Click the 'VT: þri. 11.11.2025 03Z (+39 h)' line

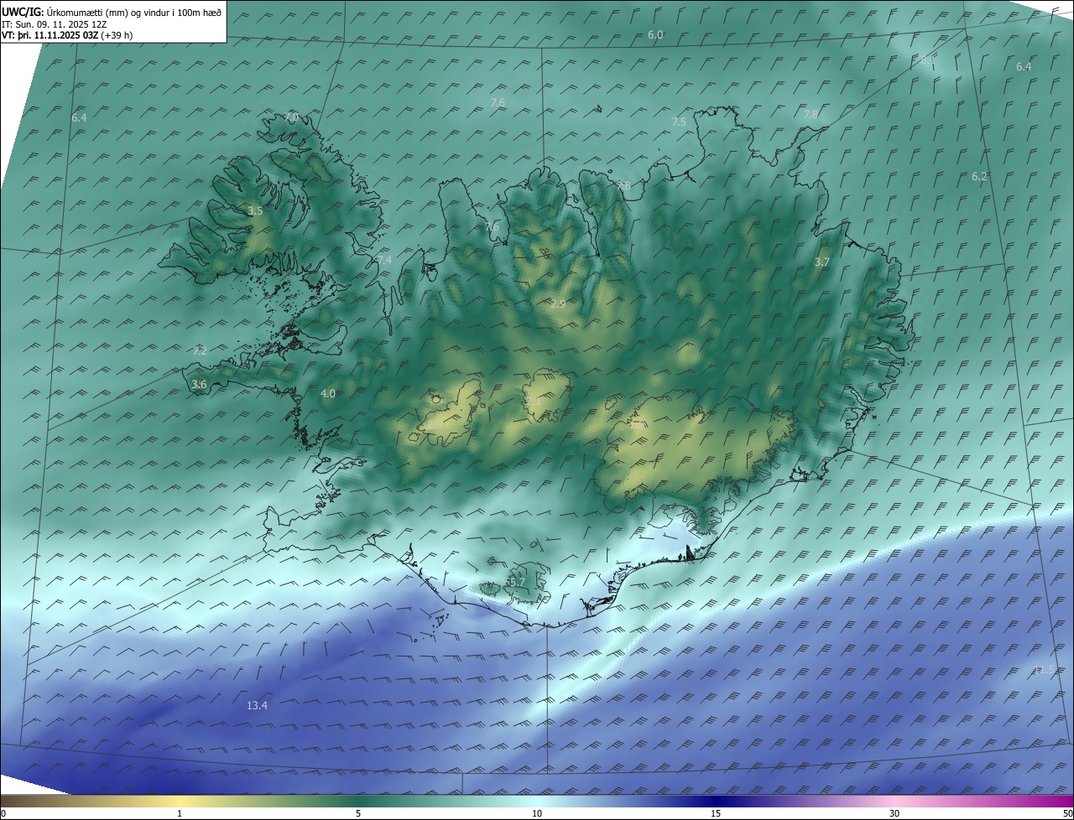point(67,35)
